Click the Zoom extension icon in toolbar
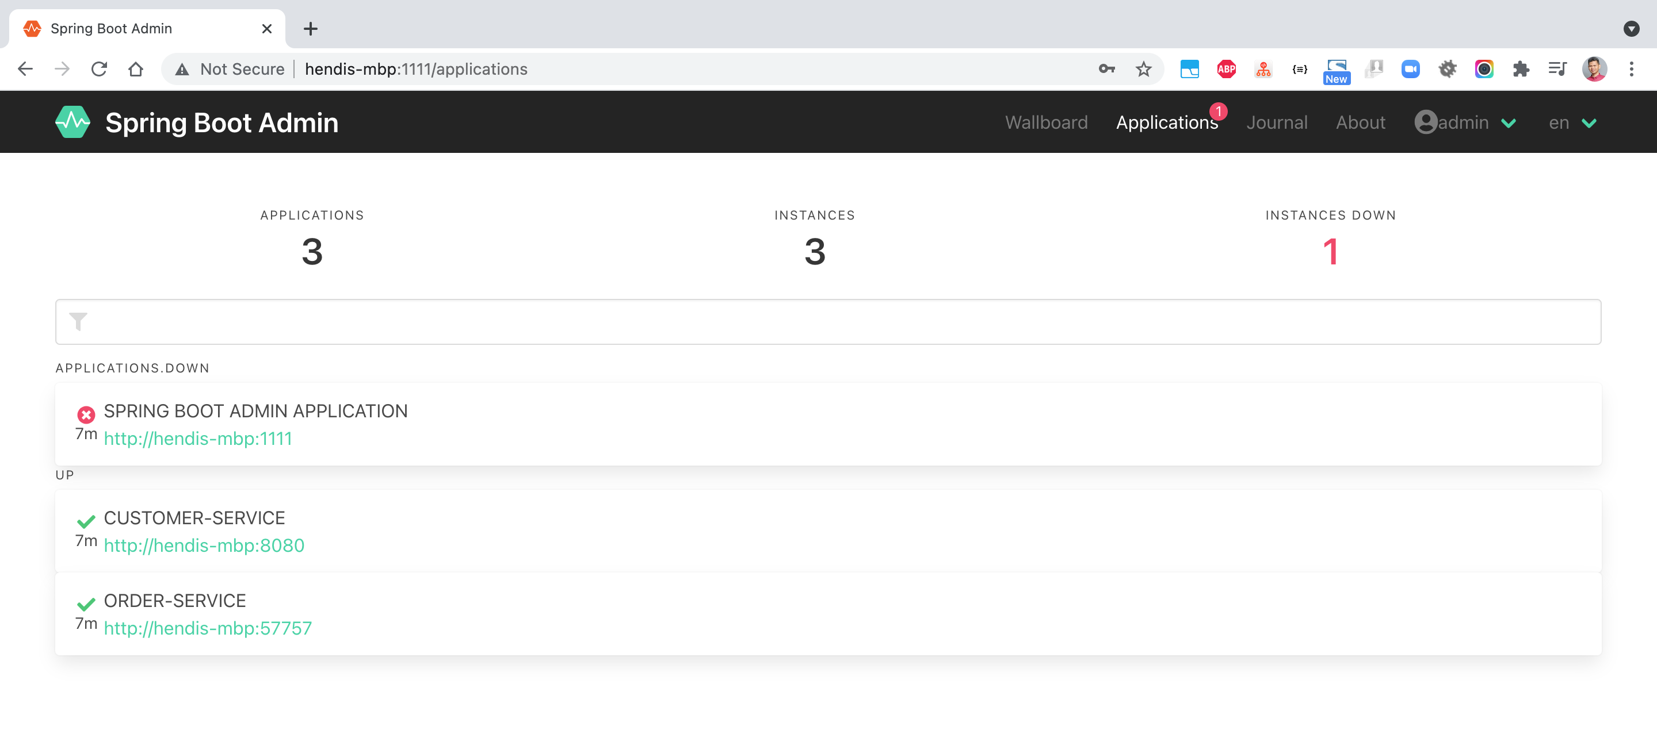This screenshot has height=730, width=1657. click(1410, 69)
